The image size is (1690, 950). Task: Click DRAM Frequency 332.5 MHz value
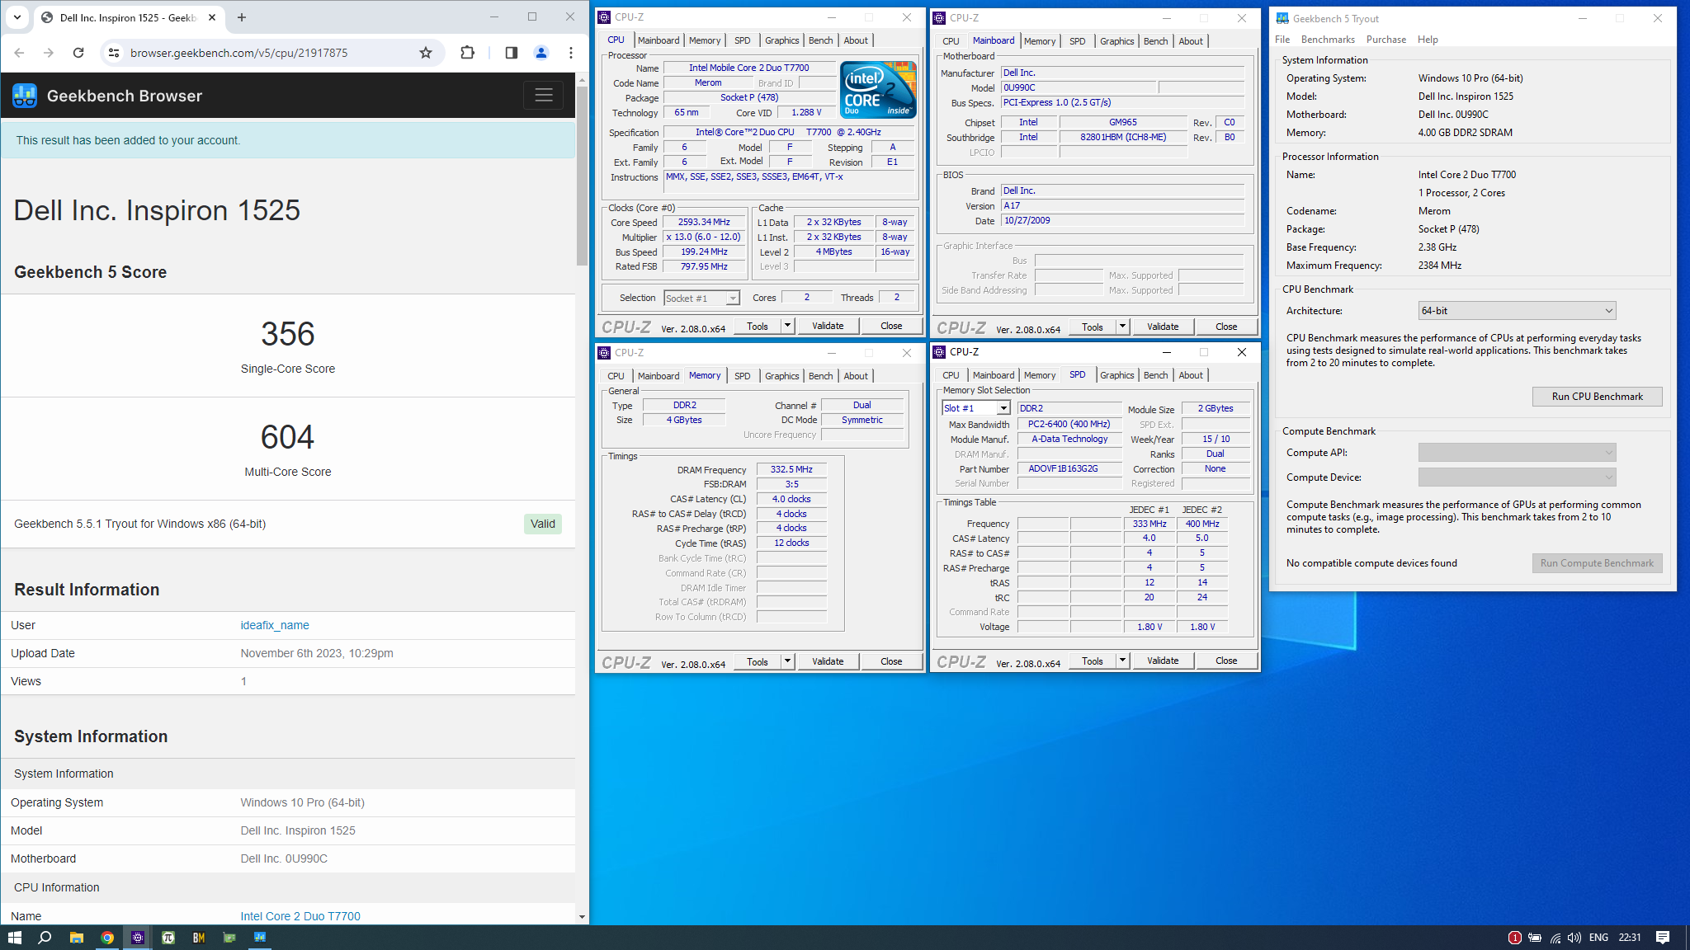[791, 470]
